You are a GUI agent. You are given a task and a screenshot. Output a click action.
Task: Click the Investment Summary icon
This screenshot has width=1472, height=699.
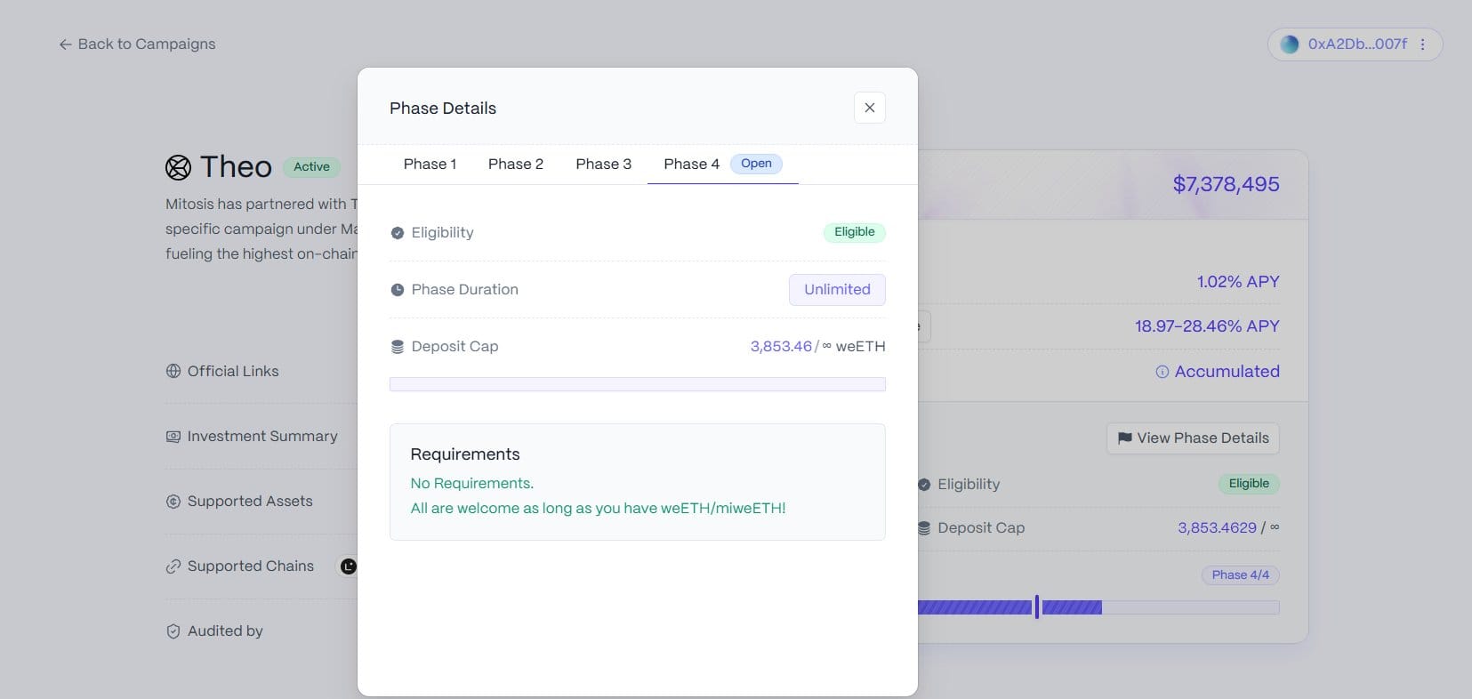click(173, 437)
